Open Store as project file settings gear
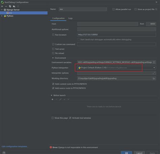Screen dimensions: 160x154 click(156, 9)
